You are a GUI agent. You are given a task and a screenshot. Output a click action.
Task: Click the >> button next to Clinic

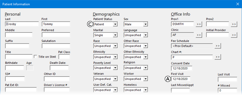point(199,35)
